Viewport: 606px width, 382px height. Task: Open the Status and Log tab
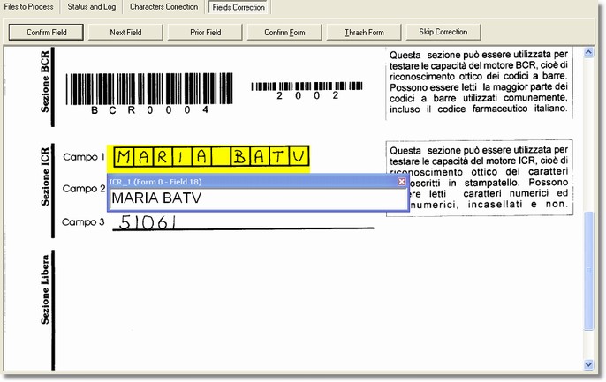click(92, 7)
